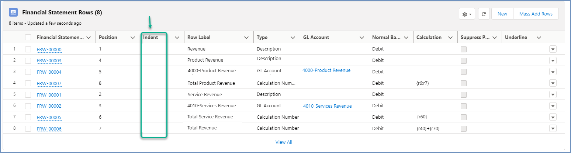
Task: Click the Mass Add Rows button
Action: coord(536,14)
